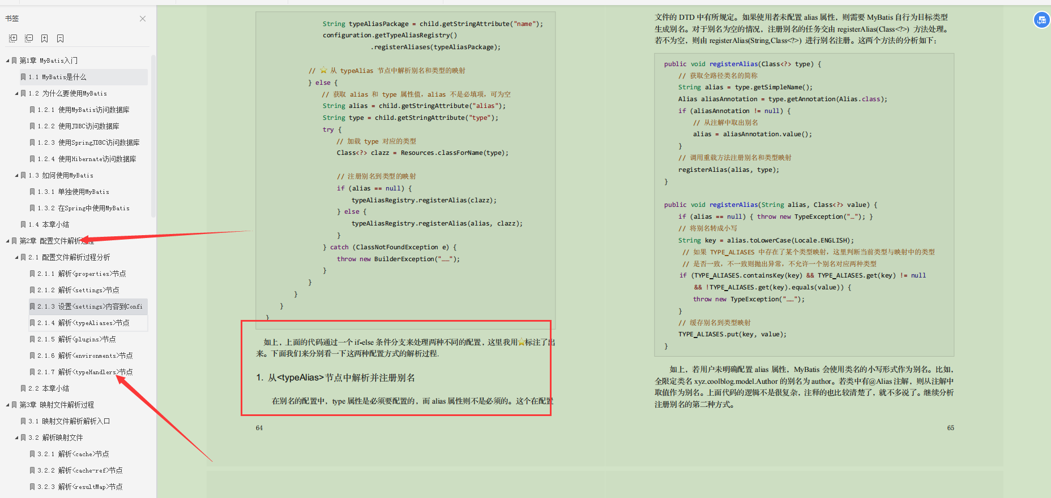Close the 书签 bookmarks panel
The image size is (1051, 498).
click(x=143, y=19)
